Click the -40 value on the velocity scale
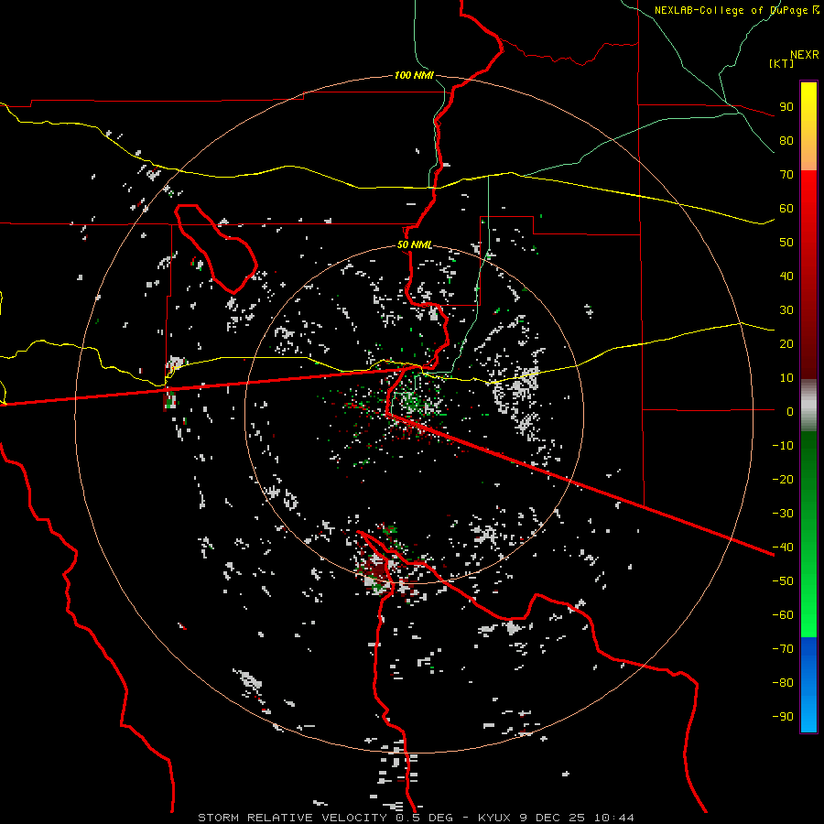Image resolution: width=824 pixels, height=824 pixels. click(783, 548)
